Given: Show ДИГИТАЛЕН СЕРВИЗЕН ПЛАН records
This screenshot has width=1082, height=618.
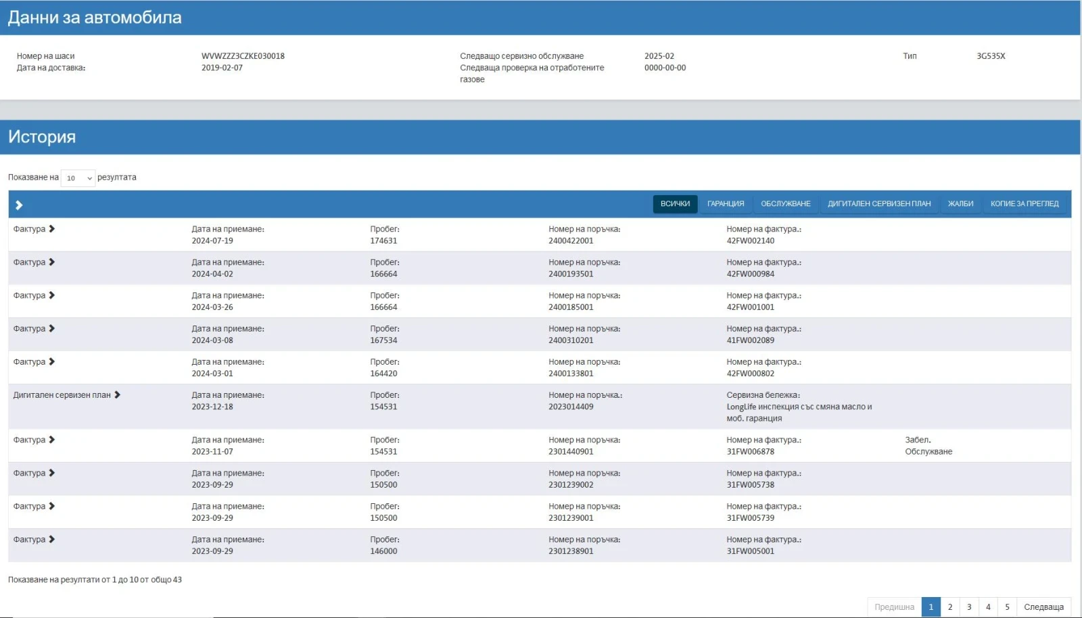Looking at the screenshot, I should (878, 204).
